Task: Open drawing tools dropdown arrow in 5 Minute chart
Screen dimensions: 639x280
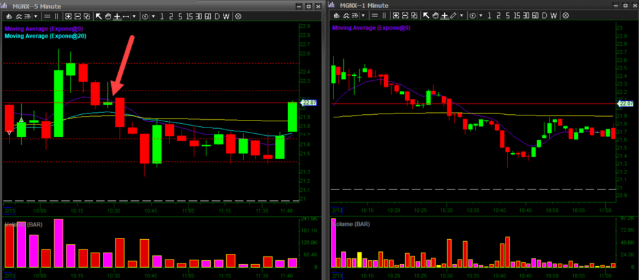Action: (x=133, y=16)
